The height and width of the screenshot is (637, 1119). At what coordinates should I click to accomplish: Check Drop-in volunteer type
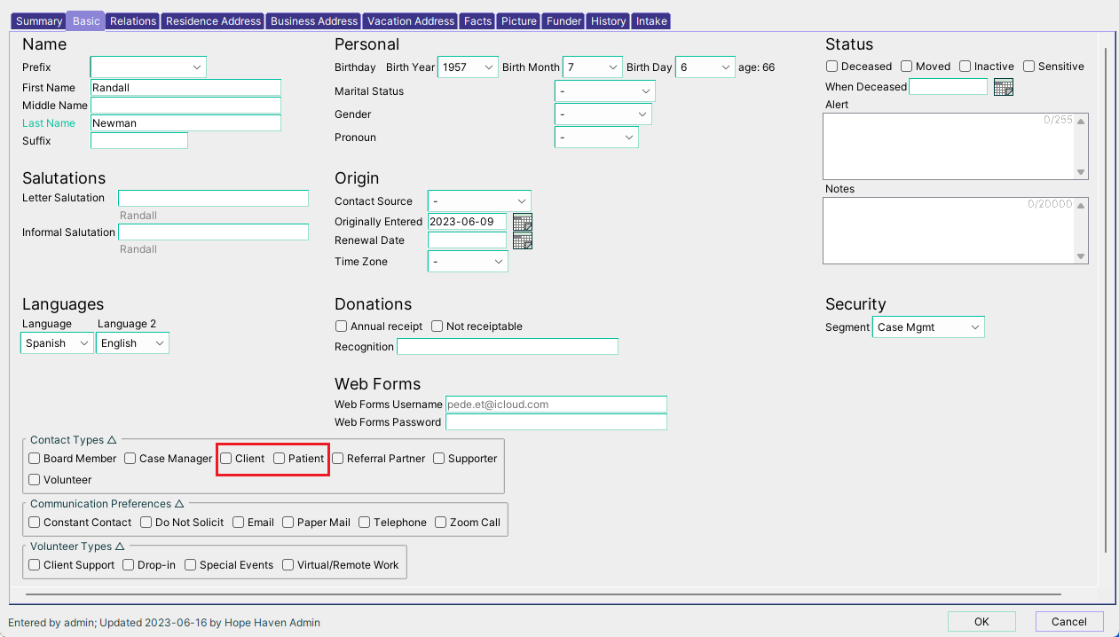tap(129, 565)
